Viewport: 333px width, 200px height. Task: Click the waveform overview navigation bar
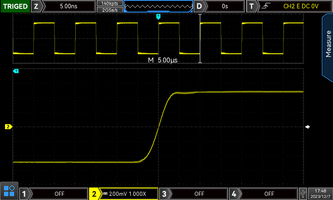pos(158,6)
